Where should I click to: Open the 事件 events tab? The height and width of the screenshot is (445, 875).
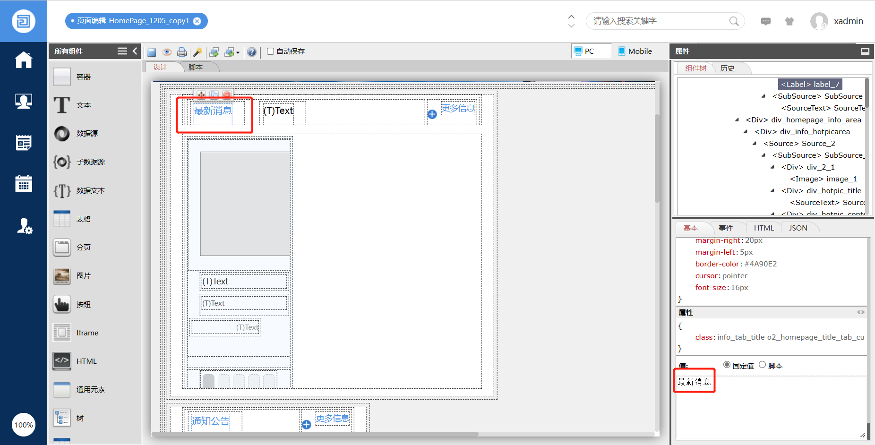(x=726, y=228)
